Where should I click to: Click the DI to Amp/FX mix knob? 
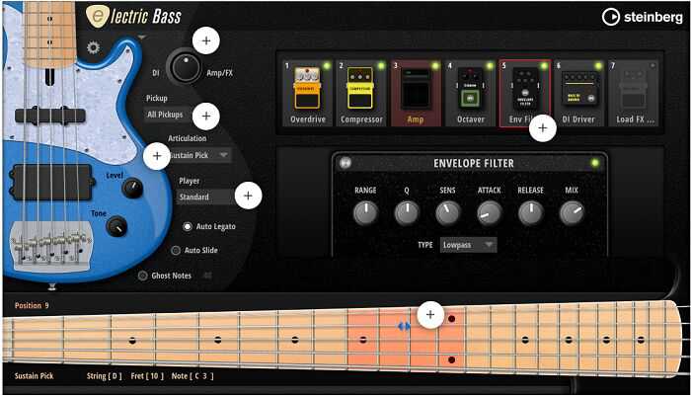(186, 67)
